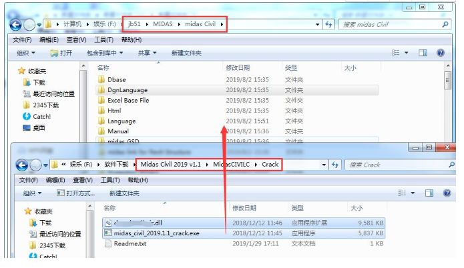This screenshot has height=268, width=464.
Task: Open view options arrow in Crack window
Action: 413,193
